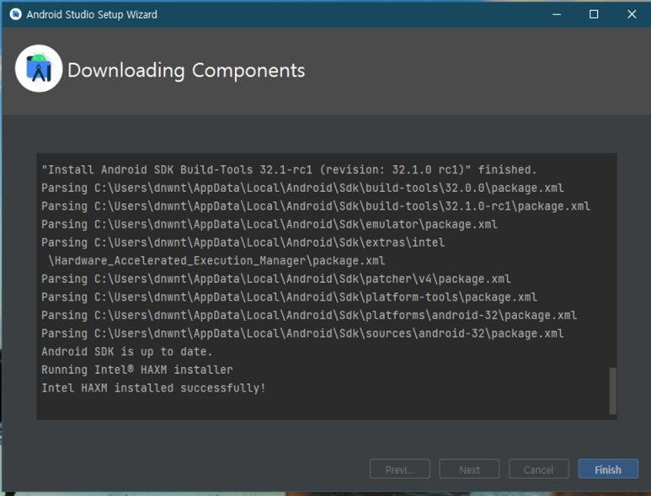This screenshot has height=496, width=651.
Task: Click the build-tools\32.0.0 package.xml line
Action: click(302, 188)
